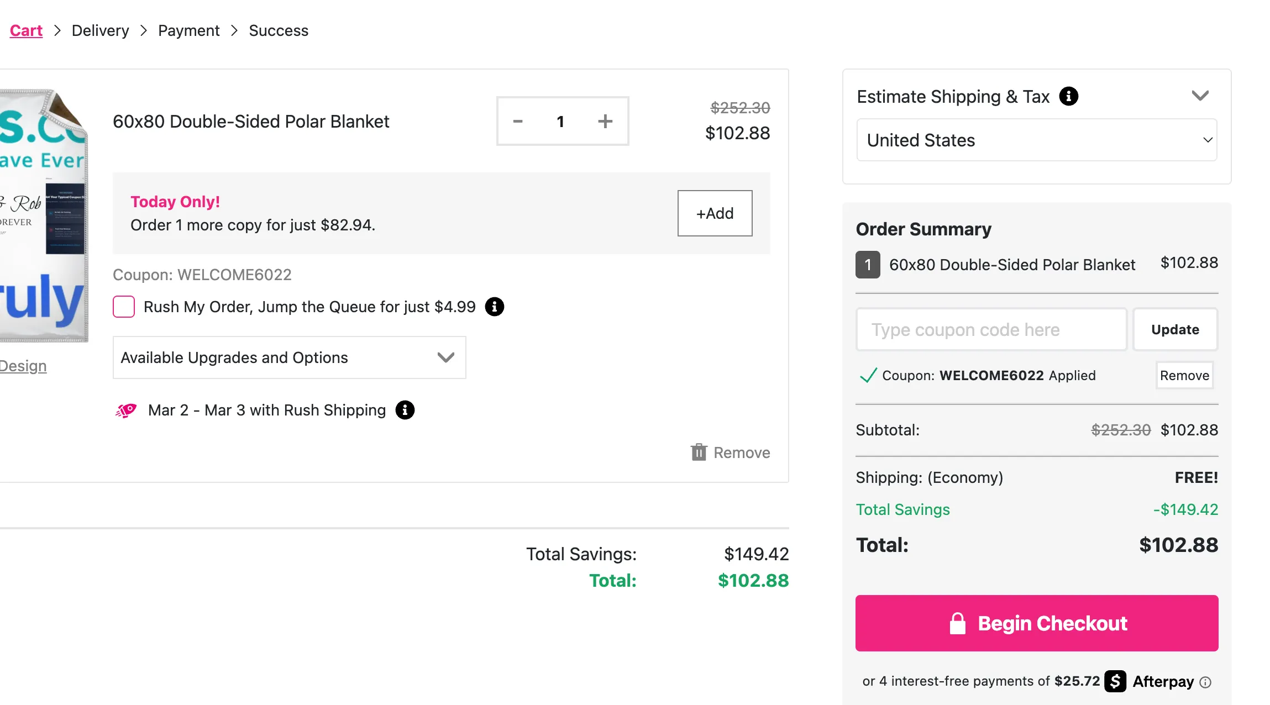Click the coupon code input field
The width and height of the screenshot is (1270, 705).
click(x=990, y=330)
